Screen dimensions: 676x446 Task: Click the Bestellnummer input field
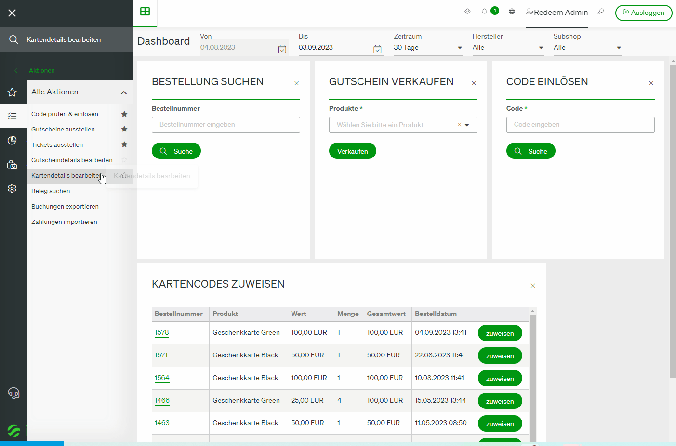coord(226,125)
